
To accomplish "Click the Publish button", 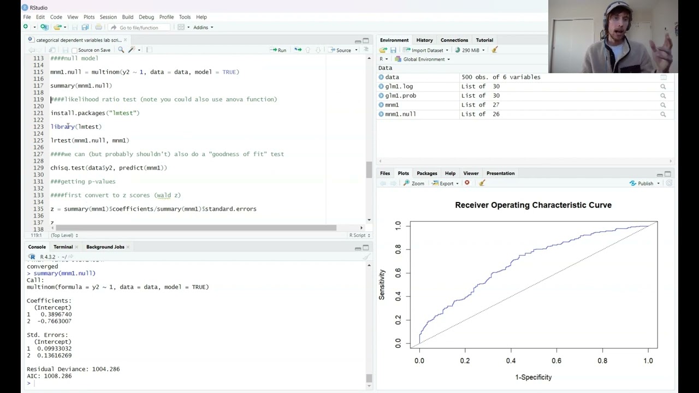I will [x=642, y=183].
